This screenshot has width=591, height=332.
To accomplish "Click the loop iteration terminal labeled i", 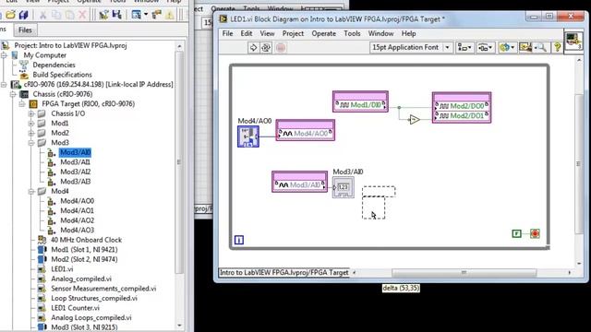I will pos(239,240).
